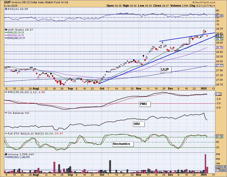Click the 2585249 volume tag on right
This screenshot has width=227, height=177.
pyautogui.click(x=221, y=167)
